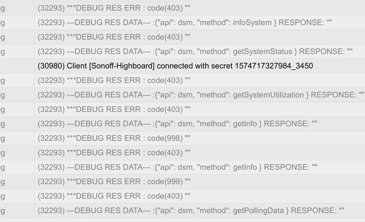Click code(403) row below Sonoff-Highboard connection entry

[200, 81]
